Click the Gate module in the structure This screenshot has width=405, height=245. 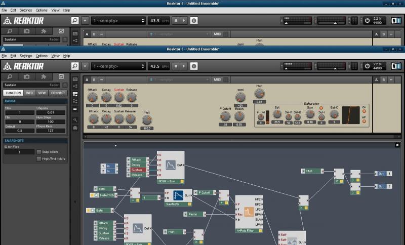click(100, 211)
